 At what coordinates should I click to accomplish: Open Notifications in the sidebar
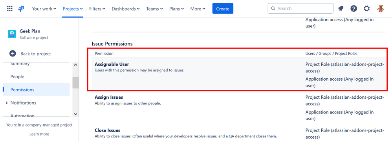point(23,103)
